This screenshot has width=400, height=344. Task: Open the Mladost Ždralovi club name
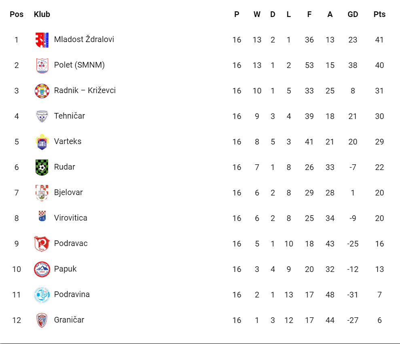[84, 39]
